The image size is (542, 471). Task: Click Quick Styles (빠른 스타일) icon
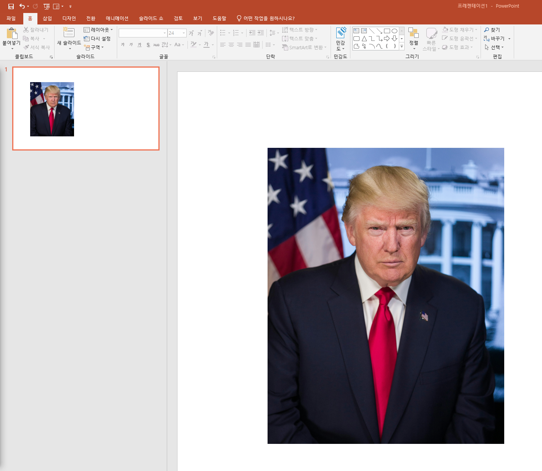[431, 33]
